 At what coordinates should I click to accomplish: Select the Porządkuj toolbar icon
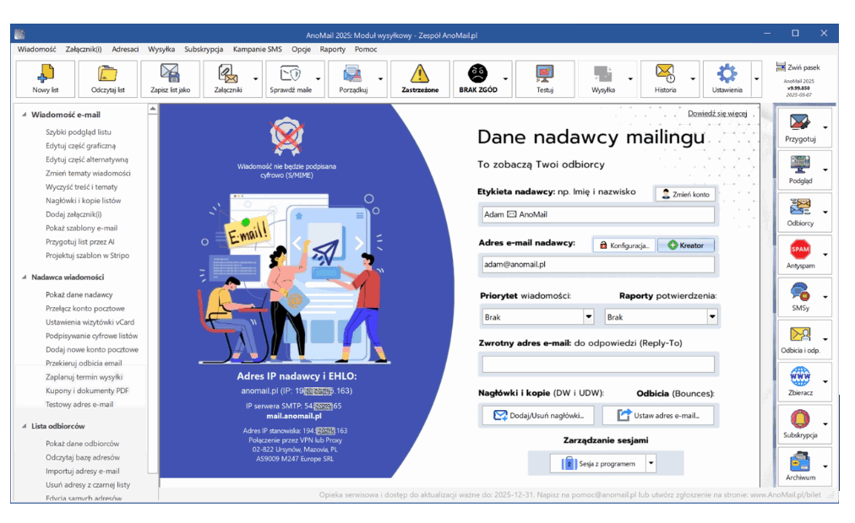pos(353,73)
